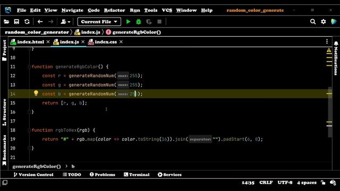Open the TODO tool window
The height and width of the screenshot is (191, 340).
pyautogui.click(x=72, y=175)
